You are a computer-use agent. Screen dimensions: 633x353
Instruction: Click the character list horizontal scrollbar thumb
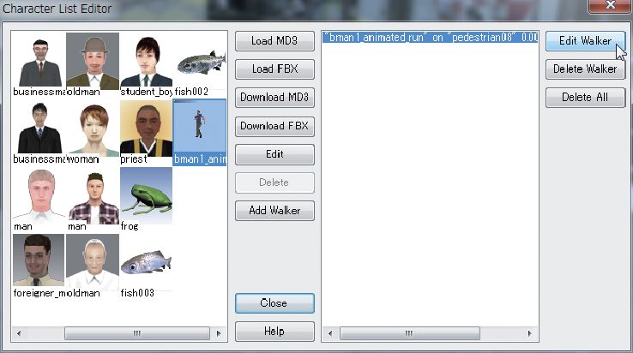(137, 333)
